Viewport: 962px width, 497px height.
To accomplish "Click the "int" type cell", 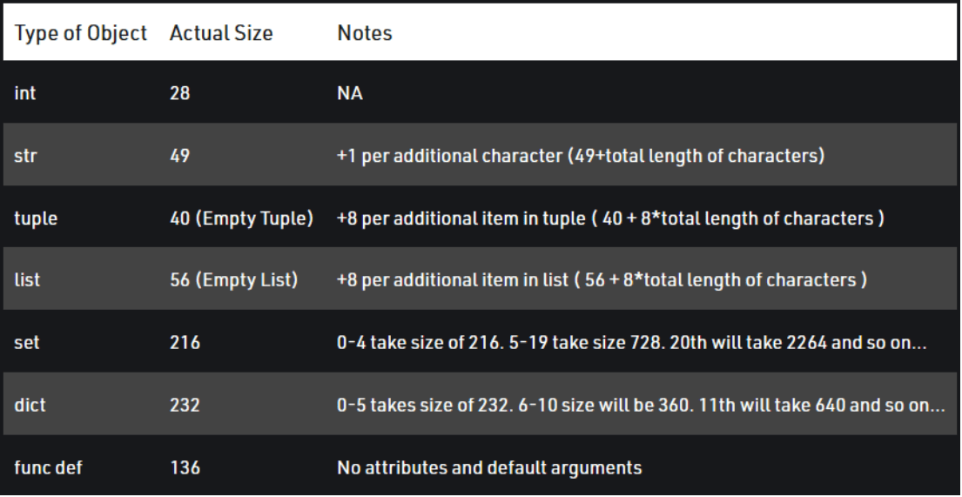I will (24, 96).
